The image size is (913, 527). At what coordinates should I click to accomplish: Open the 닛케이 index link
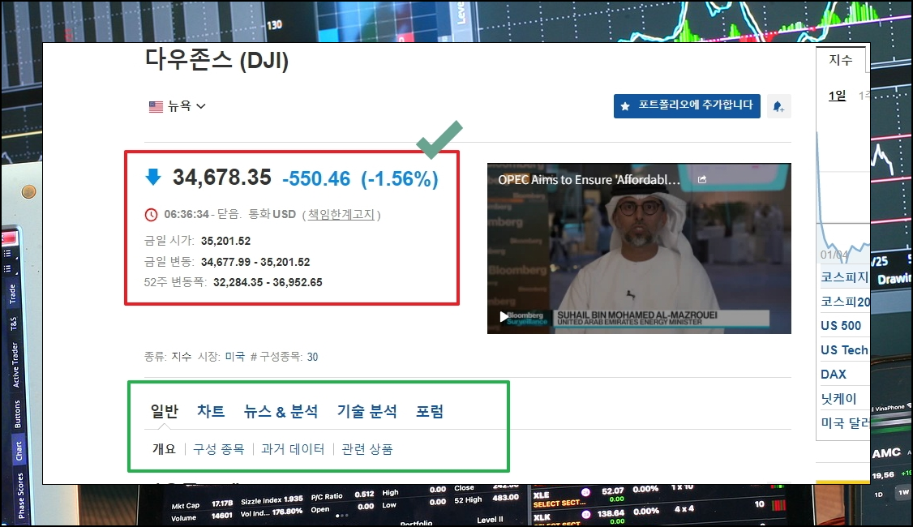coord(838,399)
